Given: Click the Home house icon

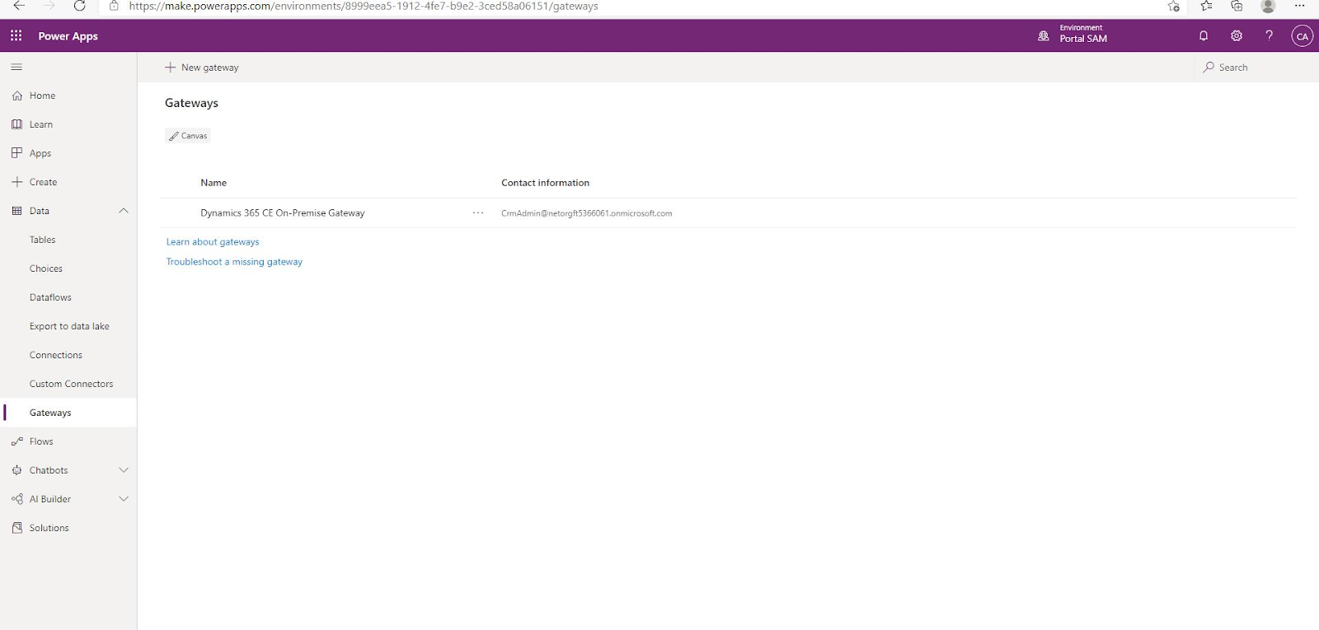Looking at the screenshot, I should click(17, 96).
